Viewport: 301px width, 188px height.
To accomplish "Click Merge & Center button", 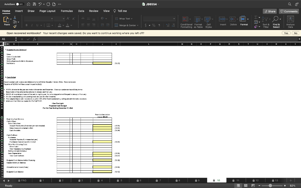I will coord(126,25).
